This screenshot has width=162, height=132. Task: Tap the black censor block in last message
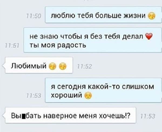click(24, 116)
